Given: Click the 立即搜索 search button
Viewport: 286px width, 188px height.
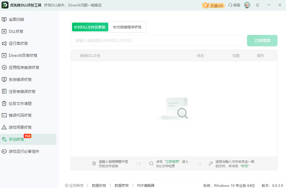Looking at the screenshot, I should click(x=262, y=40).
